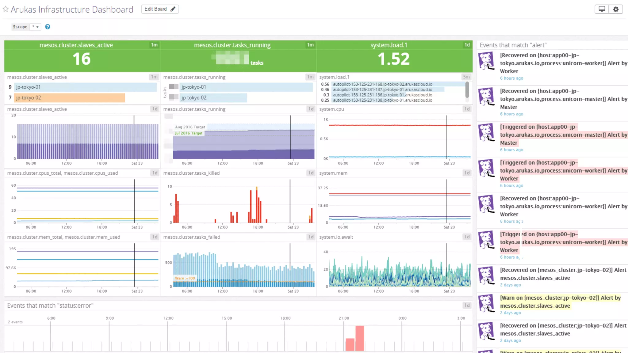Open the monitor/TV display mode icon
The image size is (628, 353).
tap(602, 9)
